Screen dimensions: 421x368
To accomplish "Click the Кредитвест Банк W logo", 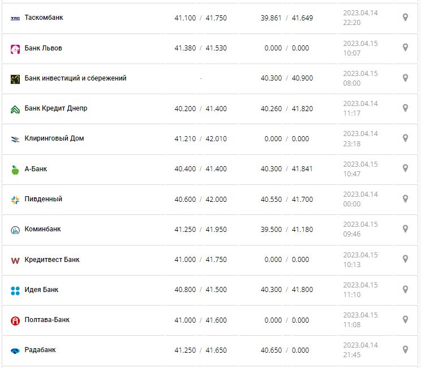I will click(x=15, y=260).
